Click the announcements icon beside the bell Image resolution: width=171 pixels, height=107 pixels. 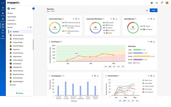[x=157, y=3]
